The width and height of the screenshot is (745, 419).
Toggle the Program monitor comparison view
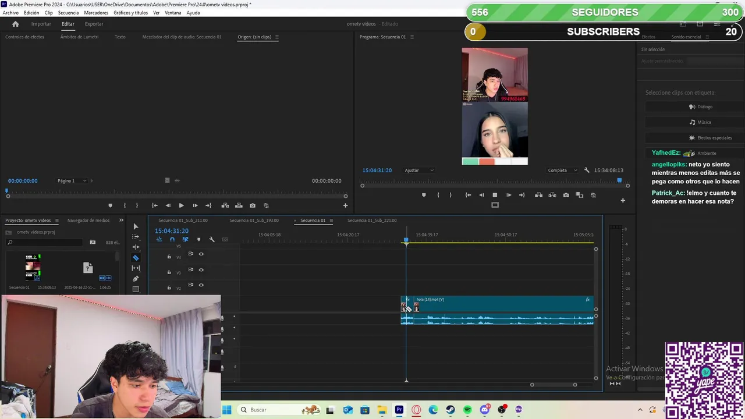click(x=579, y=195)
